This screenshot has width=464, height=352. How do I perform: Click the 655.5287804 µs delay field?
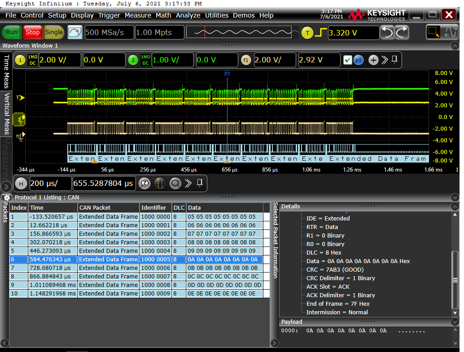pos(104,184)
